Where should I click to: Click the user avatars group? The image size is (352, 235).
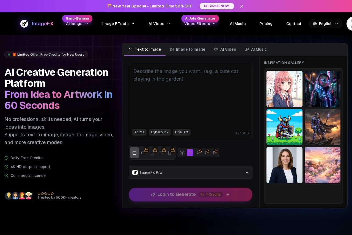19,196
